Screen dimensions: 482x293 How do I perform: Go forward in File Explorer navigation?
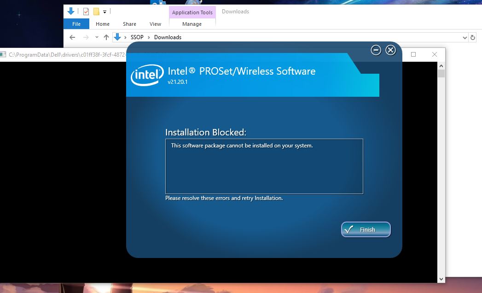[x=86, y=37]
